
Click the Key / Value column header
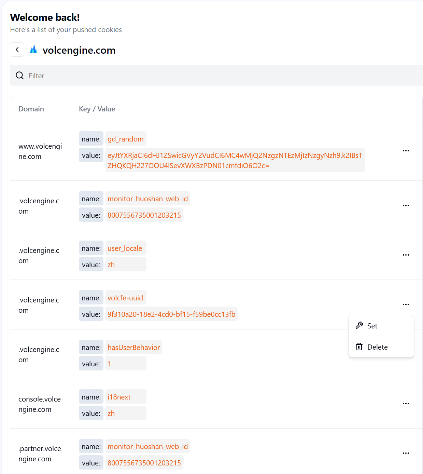coord(97,109)
